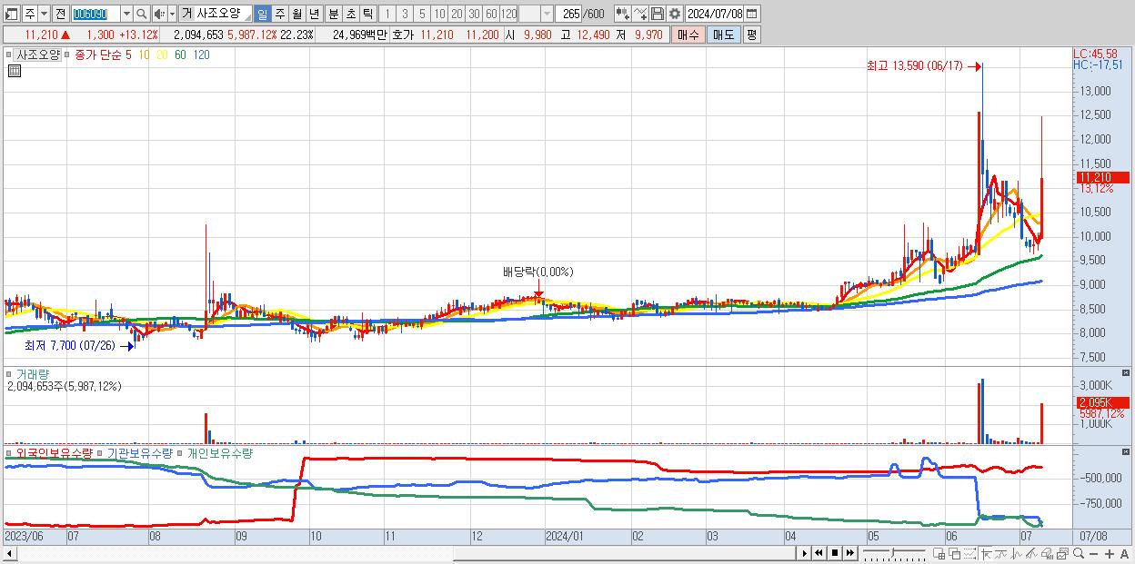Open the 주 dropdown arrow at top left

tap(44, 14)
